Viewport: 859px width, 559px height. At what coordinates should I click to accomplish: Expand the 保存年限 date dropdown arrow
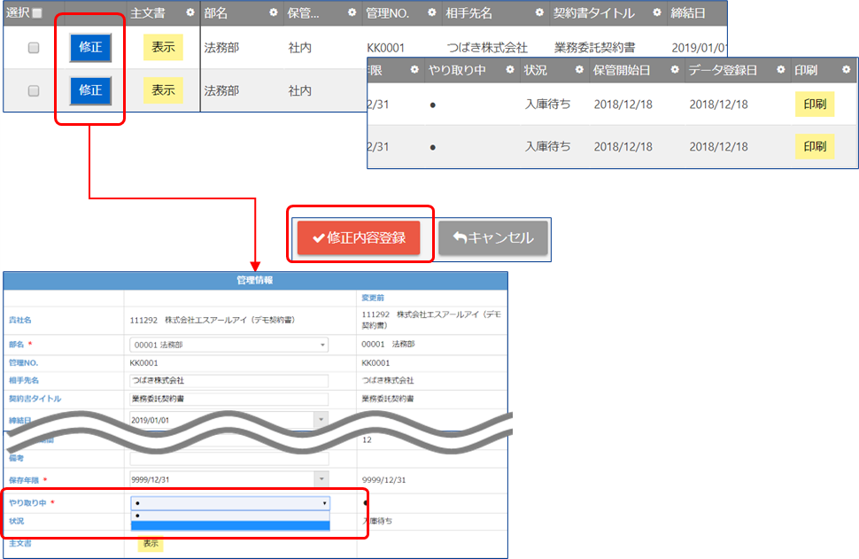coord(321,479)
